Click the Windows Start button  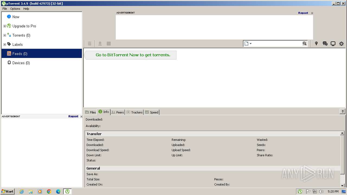point(7,191)
